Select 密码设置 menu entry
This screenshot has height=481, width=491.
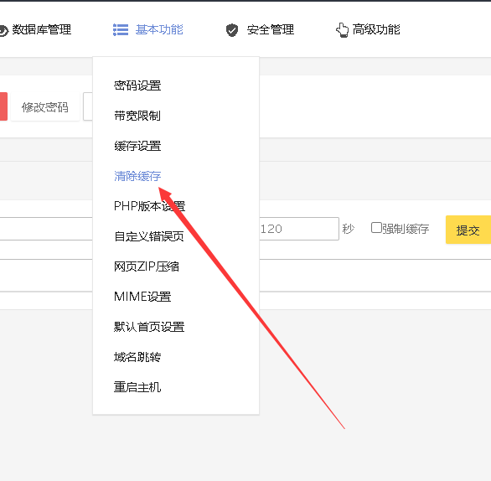click(137, 85)
